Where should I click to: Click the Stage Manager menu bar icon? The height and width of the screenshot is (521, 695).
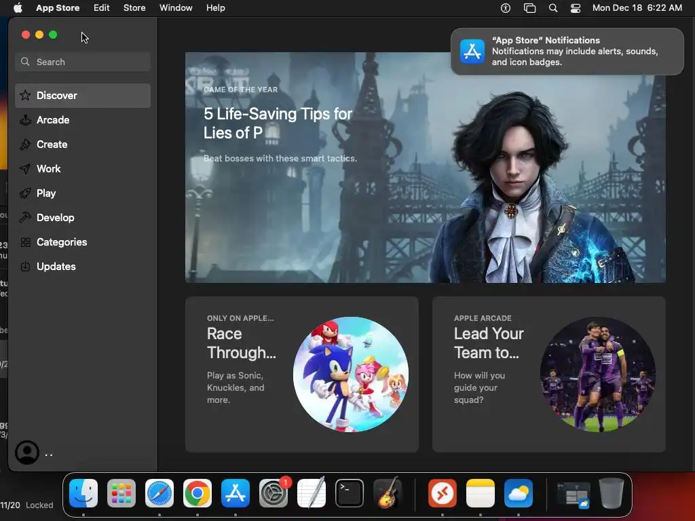pyautogui.click(x=529, y=8)
